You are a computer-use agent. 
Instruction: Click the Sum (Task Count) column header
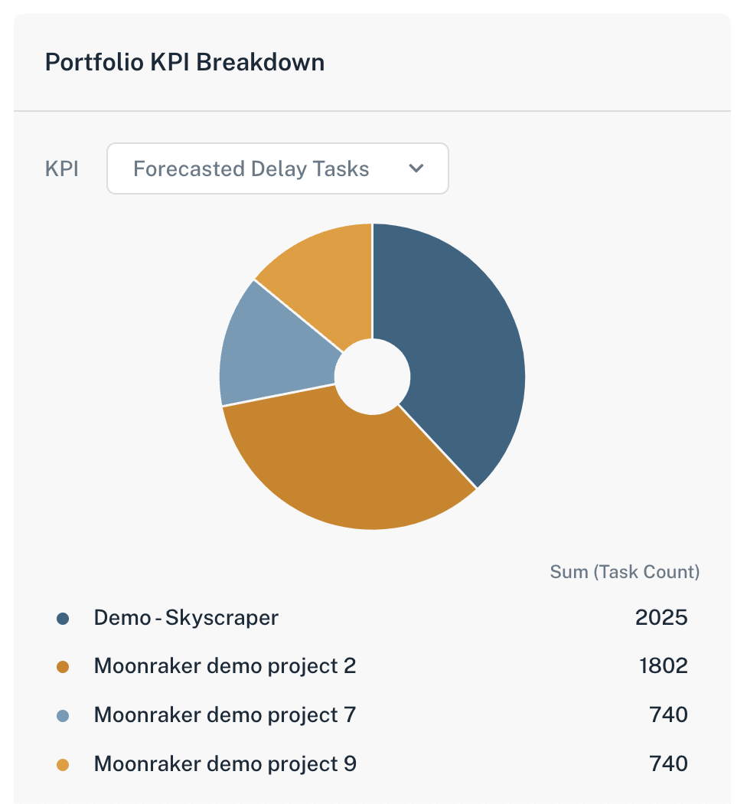point(625,571)
